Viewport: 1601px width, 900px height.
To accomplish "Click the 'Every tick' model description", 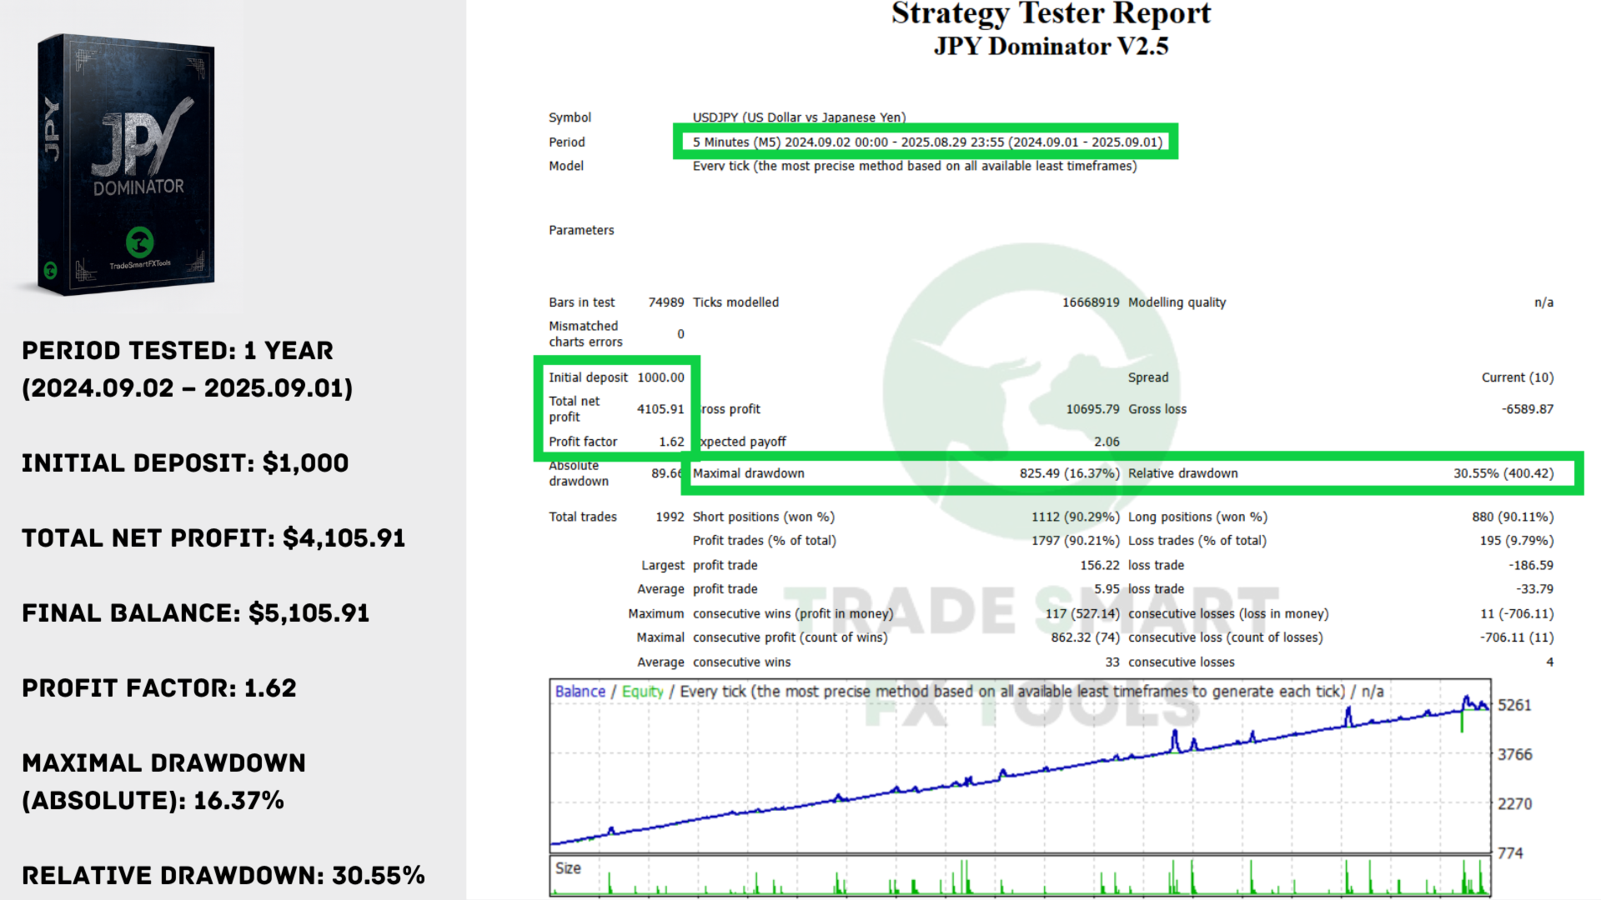I will tap(915, 166).
